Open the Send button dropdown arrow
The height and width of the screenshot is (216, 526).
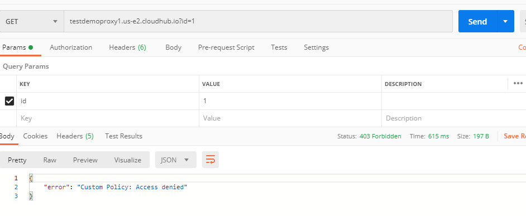505,21
